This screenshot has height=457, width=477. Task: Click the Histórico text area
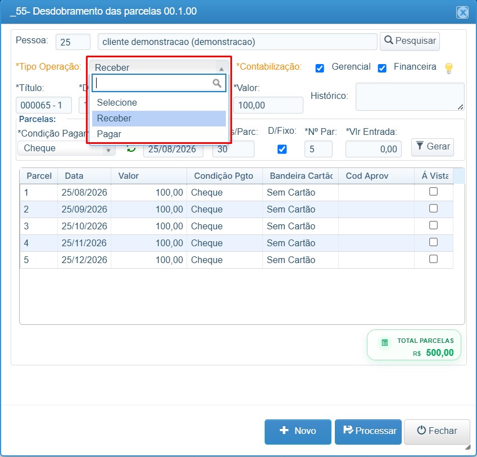click(410, 97)
